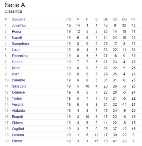Click the Squadra column header
The height and width of the screenshot is (146, 142).
coord(19,19)
